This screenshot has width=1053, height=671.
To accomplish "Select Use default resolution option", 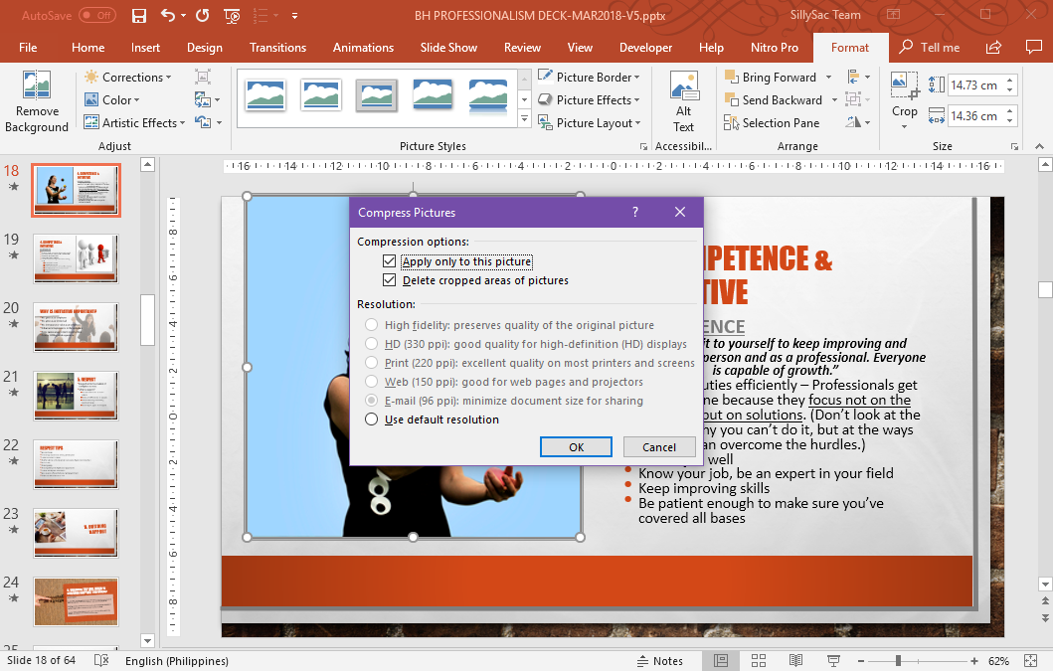I will (x=372, y=419).
